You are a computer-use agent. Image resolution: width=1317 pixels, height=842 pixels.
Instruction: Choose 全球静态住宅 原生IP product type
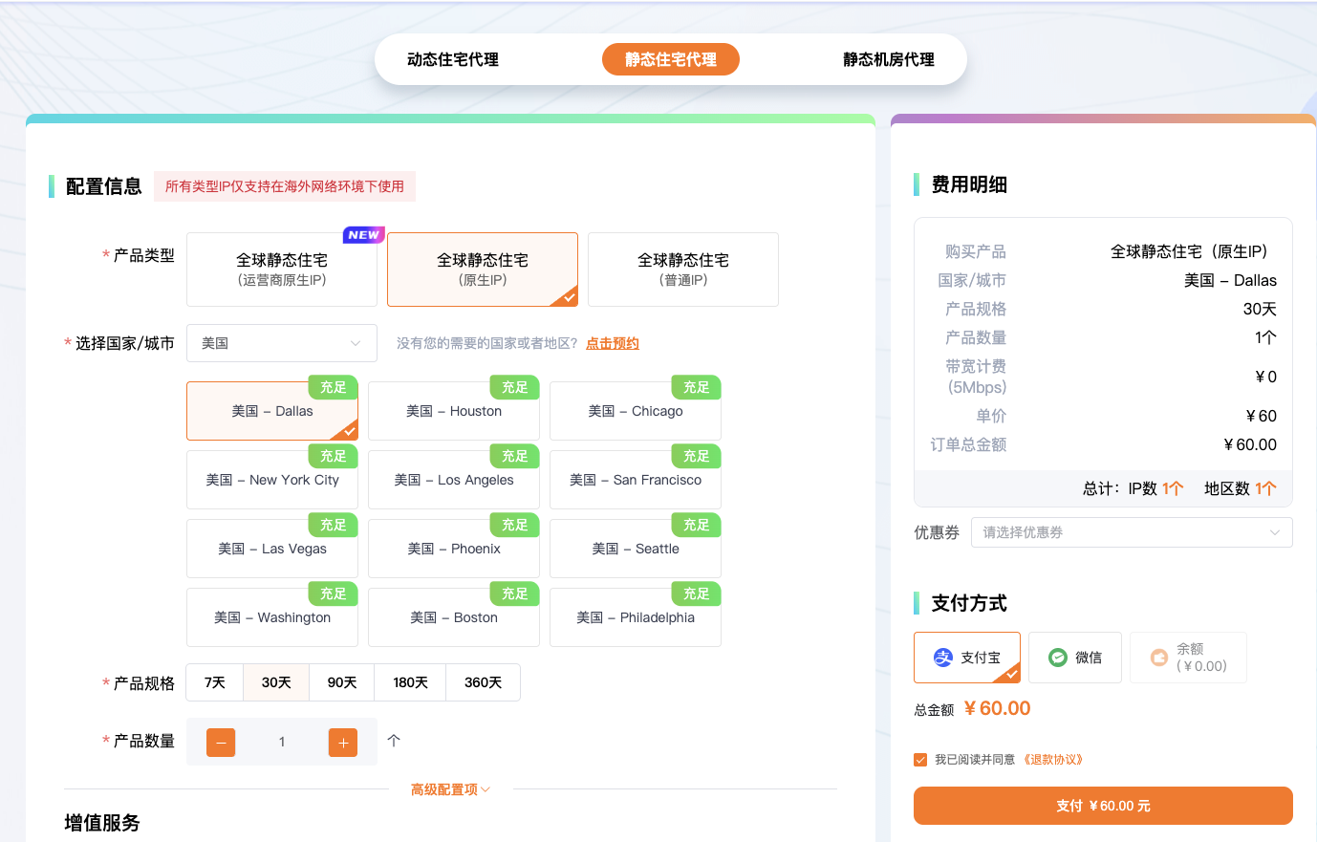(483, 270)
